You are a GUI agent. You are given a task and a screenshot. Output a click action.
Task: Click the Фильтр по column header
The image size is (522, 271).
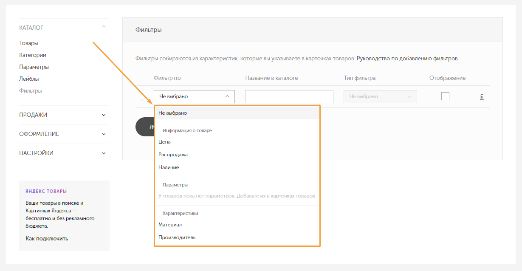(x=167, y=78)
